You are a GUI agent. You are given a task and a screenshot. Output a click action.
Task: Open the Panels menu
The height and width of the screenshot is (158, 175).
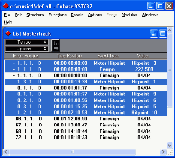point(77,15)
